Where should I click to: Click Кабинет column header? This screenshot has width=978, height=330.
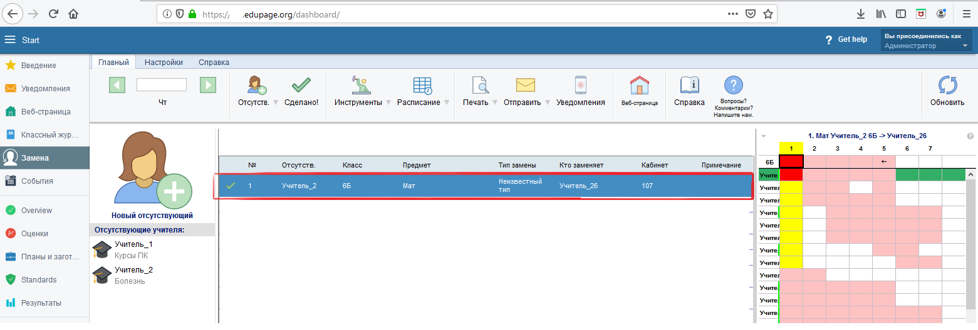[655, 165]
